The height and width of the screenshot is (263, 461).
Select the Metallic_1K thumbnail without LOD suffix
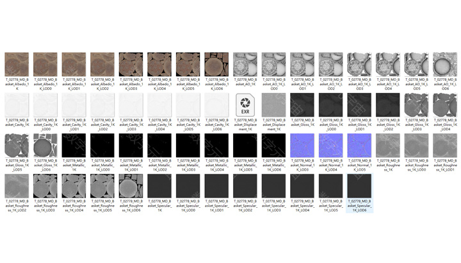(x=74, y=146)
